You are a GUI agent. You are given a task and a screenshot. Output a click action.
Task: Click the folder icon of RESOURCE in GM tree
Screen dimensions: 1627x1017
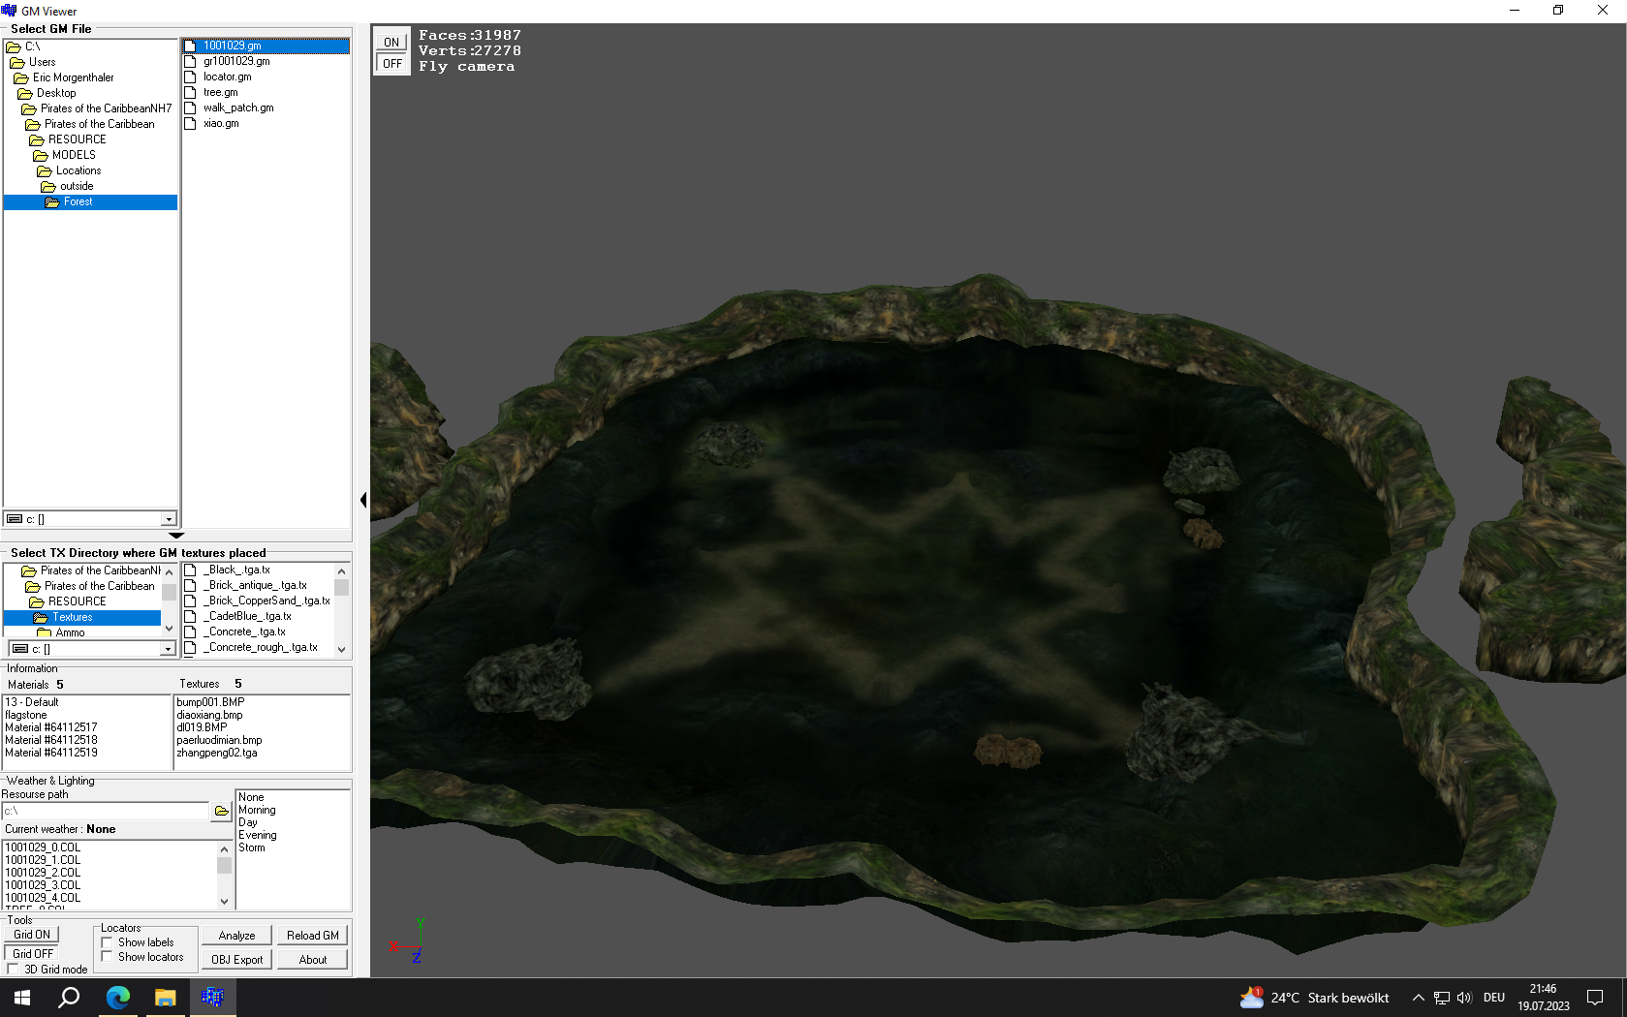(36, 139)
